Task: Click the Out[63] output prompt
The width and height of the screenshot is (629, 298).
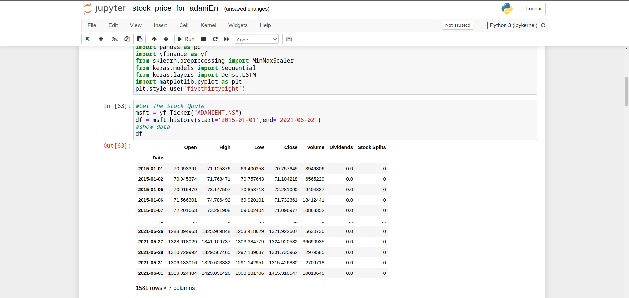Action: tap(117, 146)
